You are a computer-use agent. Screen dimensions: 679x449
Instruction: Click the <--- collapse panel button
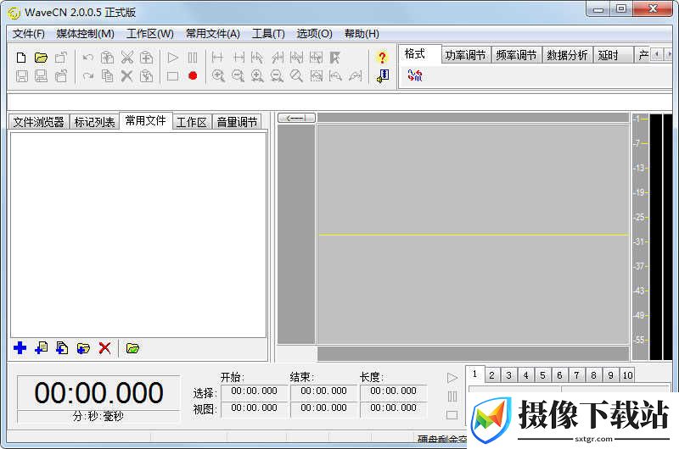296,118
